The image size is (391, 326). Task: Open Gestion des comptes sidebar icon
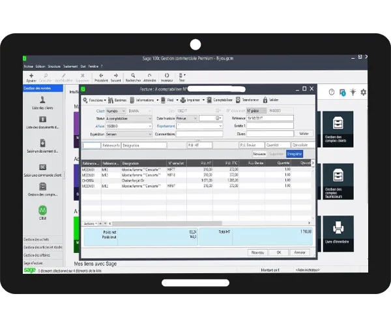(x=42, y=186)
